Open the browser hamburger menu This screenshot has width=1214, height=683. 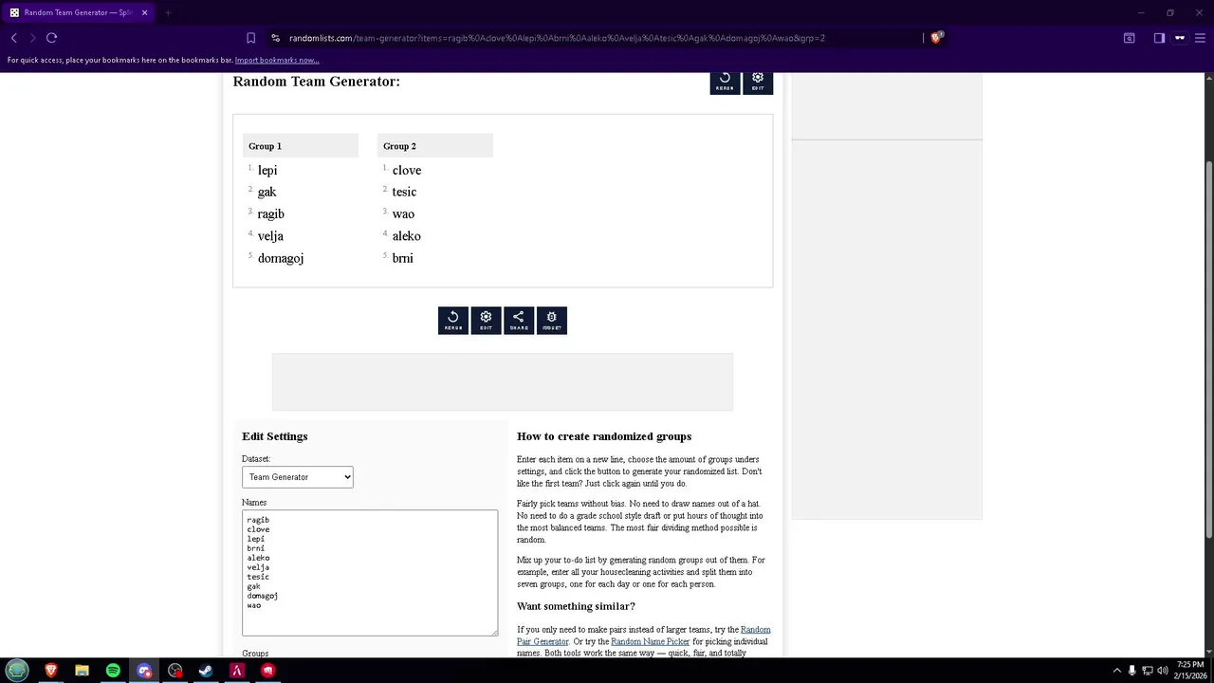coord(1200,38)
